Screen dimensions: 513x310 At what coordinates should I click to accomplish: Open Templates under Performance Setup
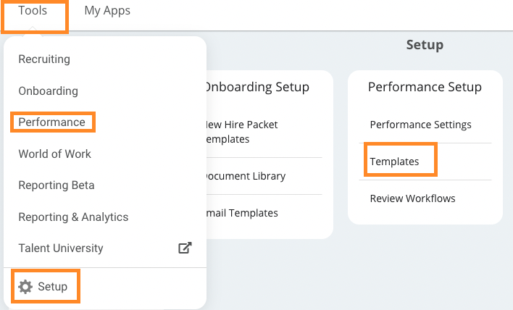(x=394, y=162)
